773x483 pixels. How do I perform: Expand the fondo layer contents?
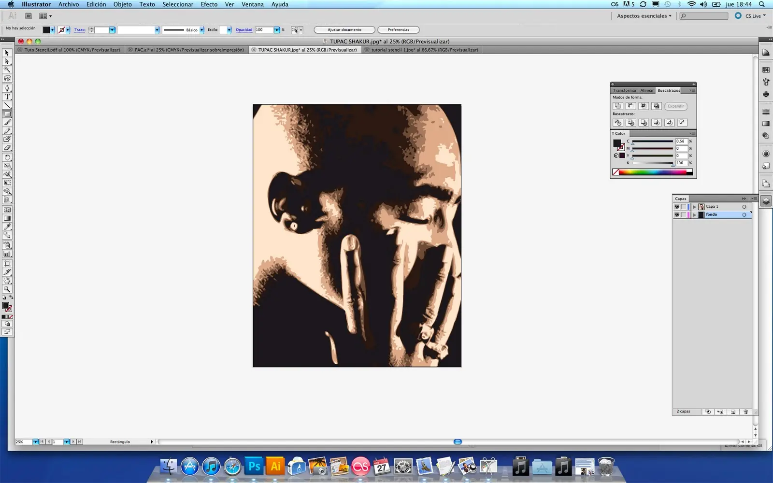point(694,214)
